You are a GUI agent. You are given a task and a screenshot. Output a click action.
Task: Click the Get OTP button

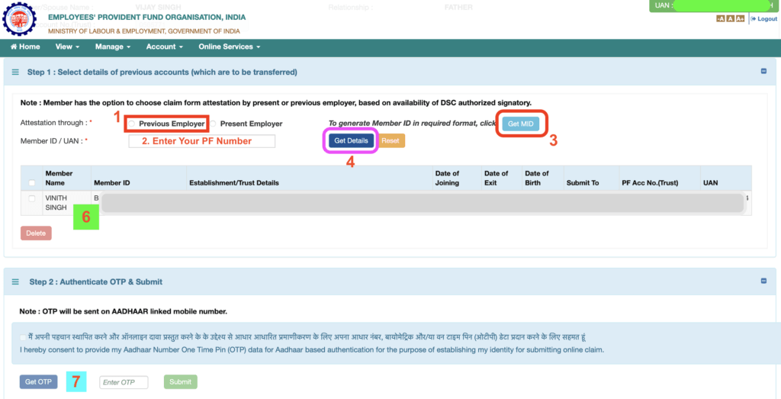coord(38,382)
